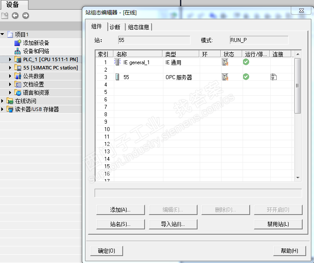Click the PLC_1 folder icon
The width and height of the screenshot is (314, 263).
click(x=18, y=59)
